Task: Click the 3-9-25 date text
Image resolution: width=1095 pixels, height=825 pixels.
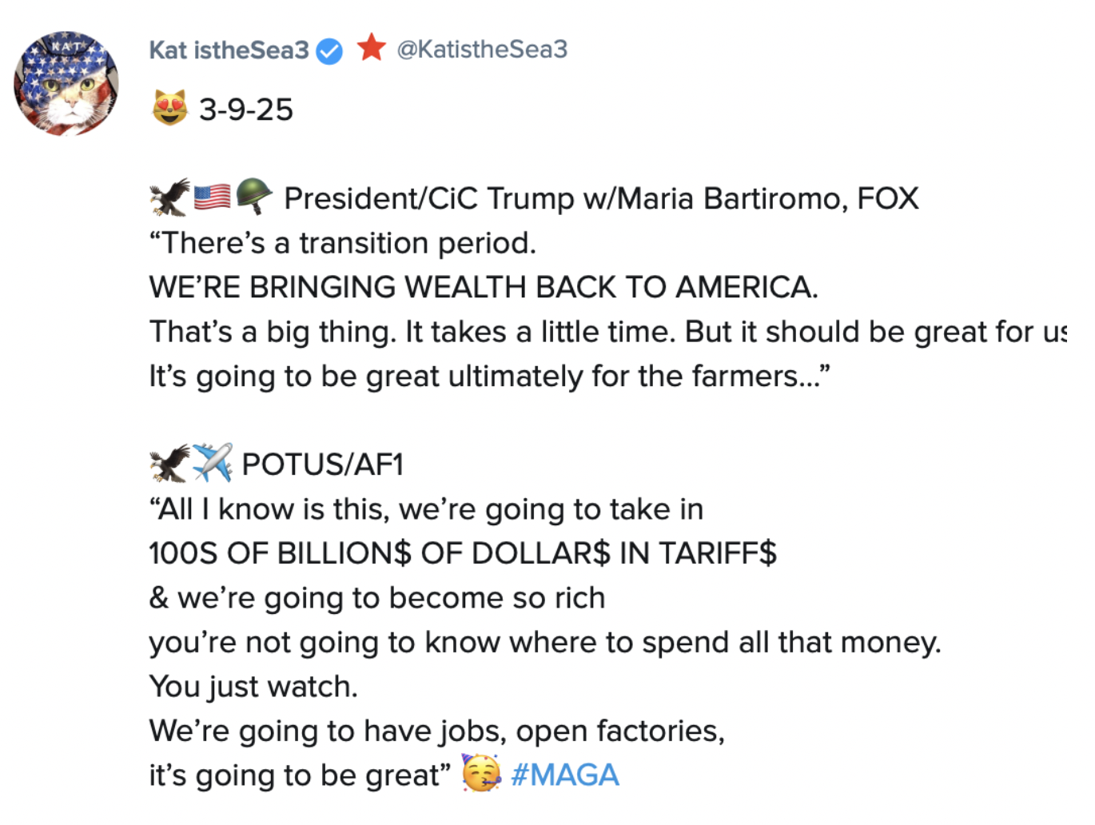Action: point(246,110)
